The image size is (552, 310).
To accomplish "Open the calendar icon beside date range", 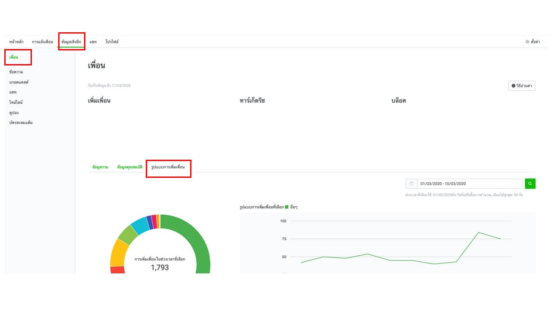I will pyautogui.click(x=411, y=184).
